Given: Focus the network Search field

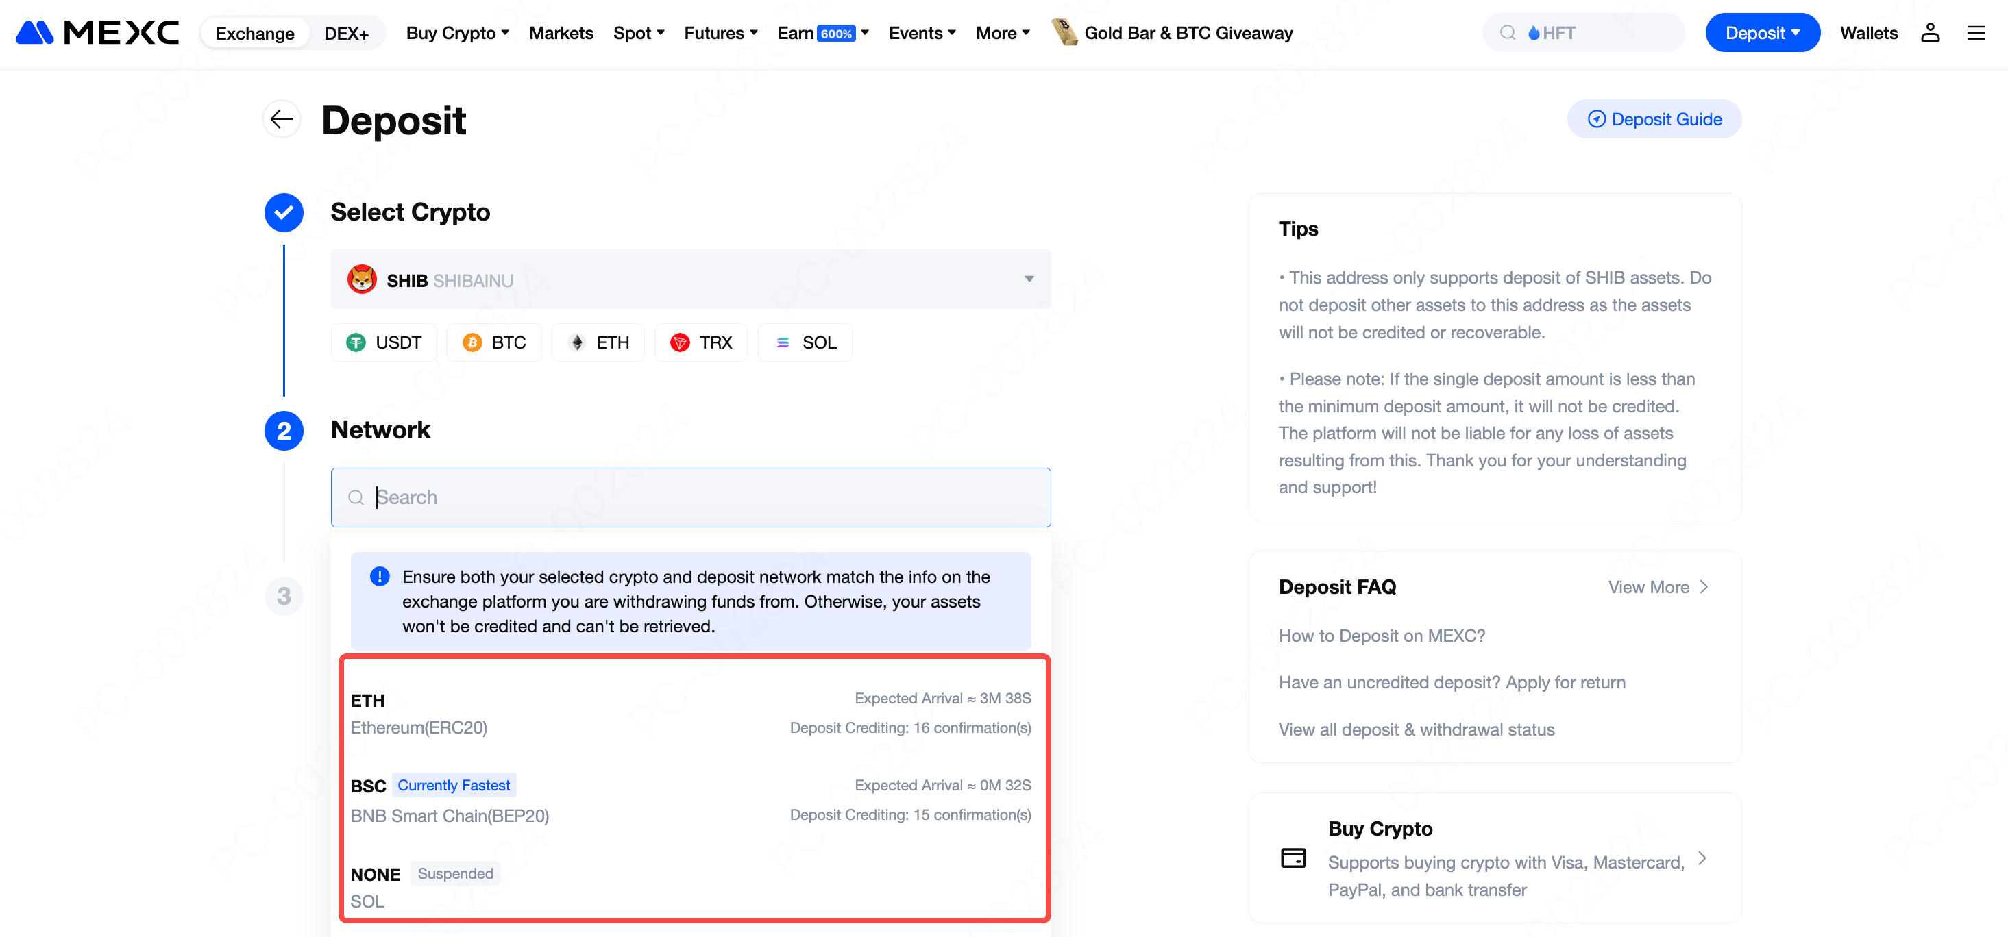Looking at the screenshot, I should (691, 498).
